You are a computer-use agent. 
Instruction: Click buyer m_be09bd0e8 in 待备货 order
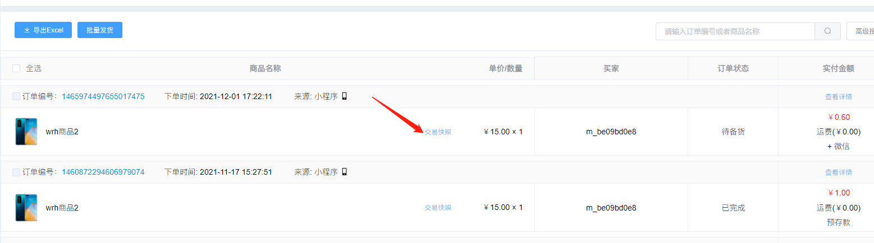click(x=611, y=132)
